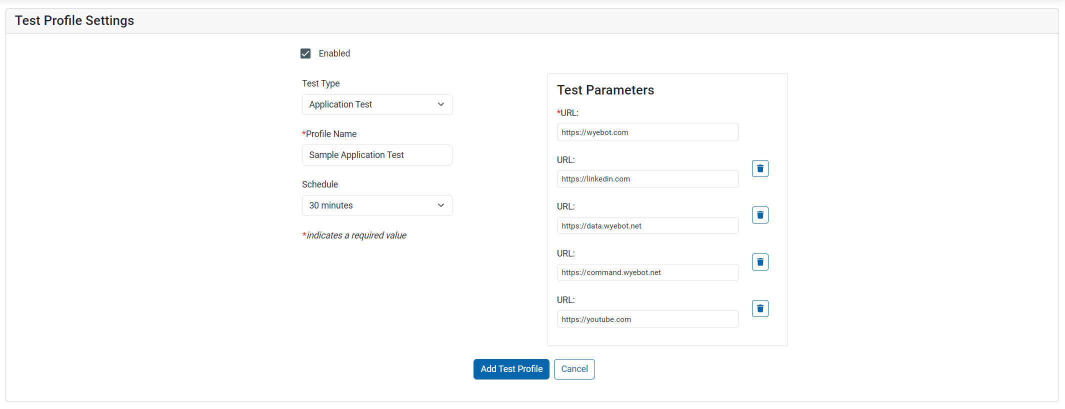Toggle the Enabled checkbox
Screen dimensions: 1065x409
305,53
